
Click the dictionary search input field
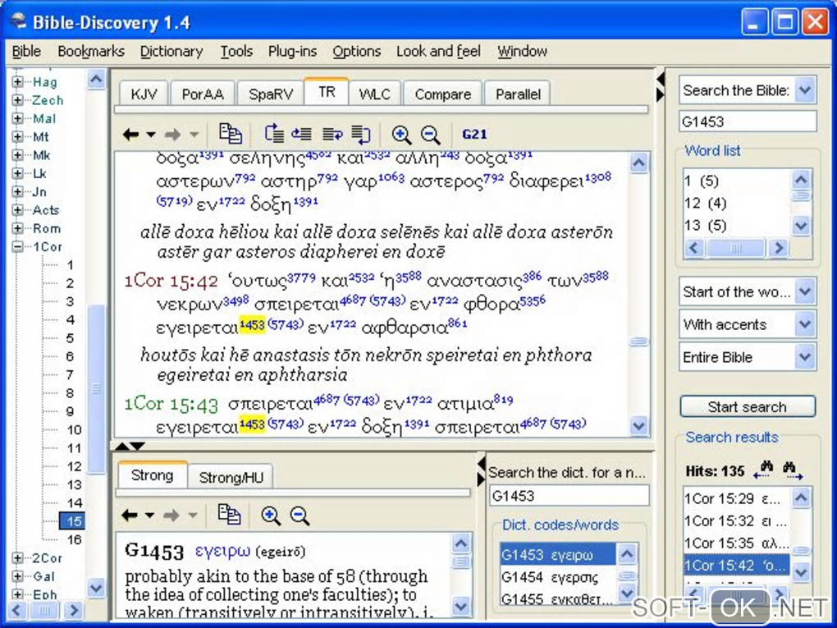click(569, 496)
